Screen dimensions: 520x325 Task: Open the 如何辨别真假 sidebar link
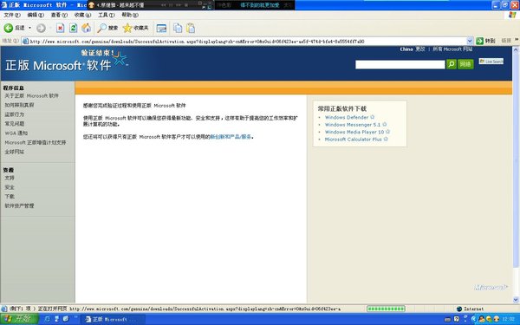[x=19, y=105]
